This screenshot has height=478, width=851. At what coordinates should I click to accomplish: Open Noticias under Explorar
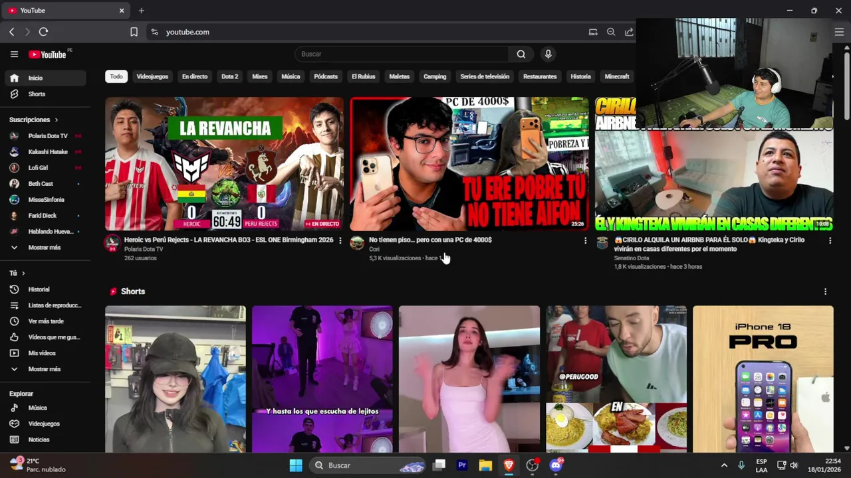(45, 439)
